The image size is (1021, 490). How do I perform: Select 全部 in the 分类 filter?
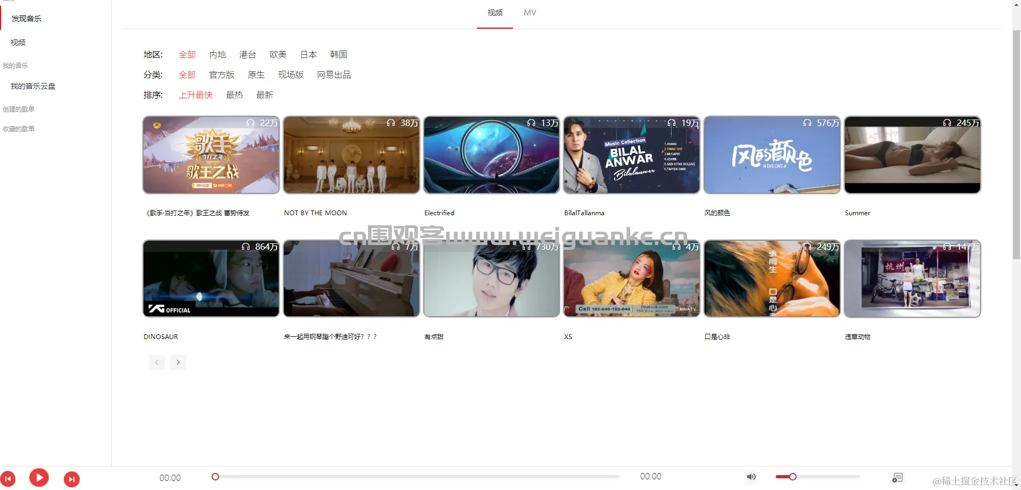[x=187, y=75]
